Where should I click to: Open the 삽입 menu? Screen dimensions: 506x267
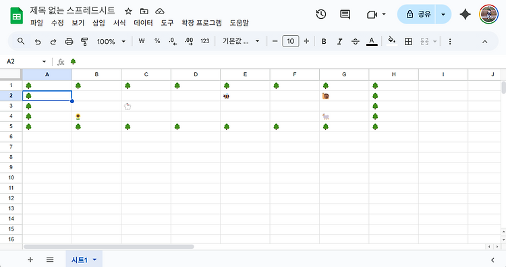coord(99,23)
